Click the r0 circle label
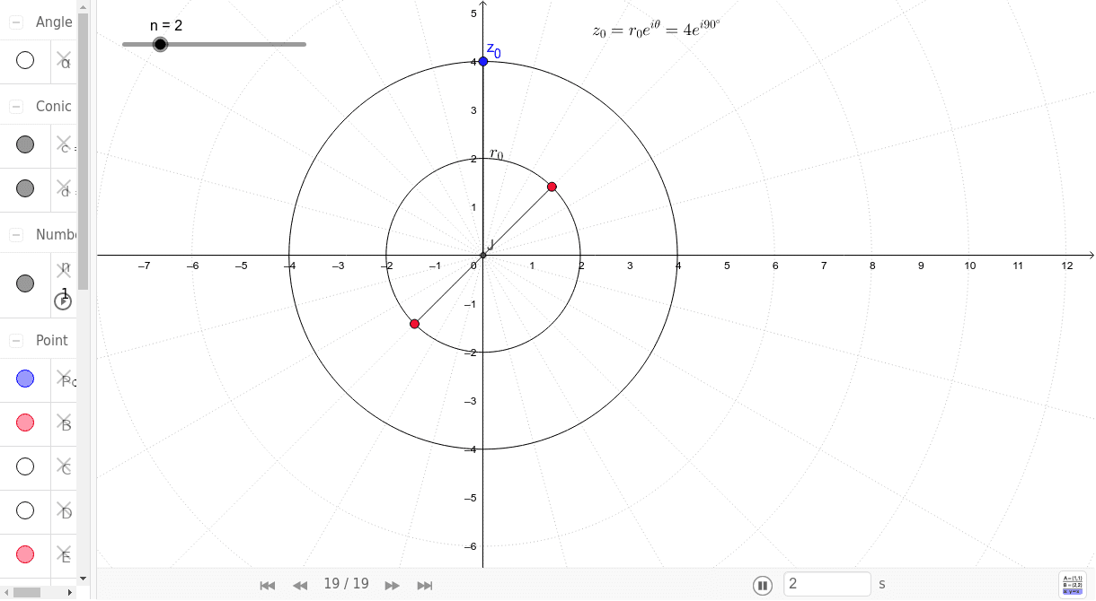The image size is (1096, 601). 496,154
